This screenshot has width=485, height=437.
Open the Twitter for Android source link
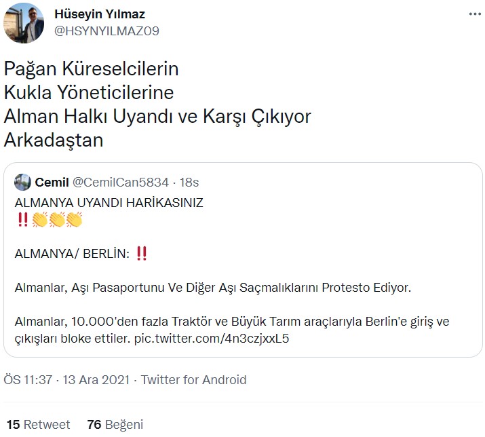point(194,380)
